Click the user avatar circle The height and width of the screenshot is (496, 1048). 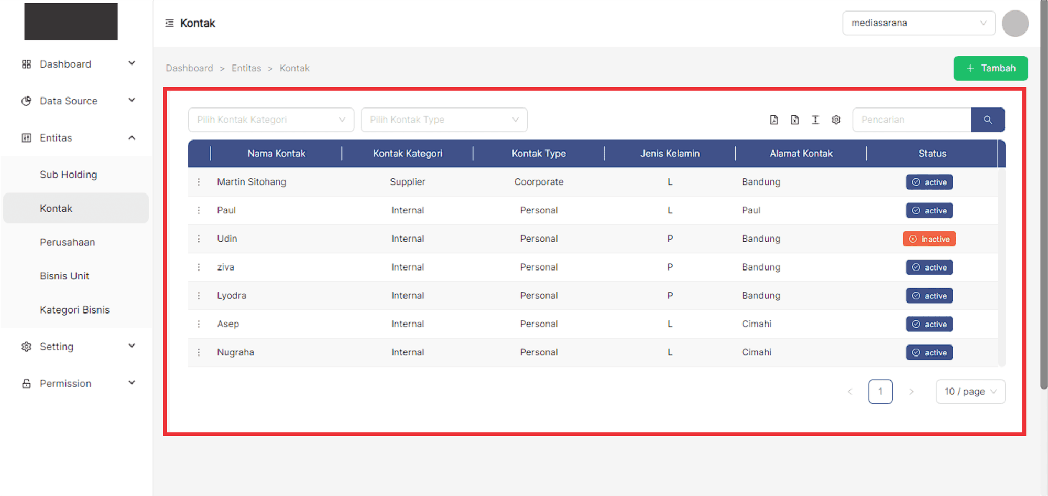click(1015, 24)
